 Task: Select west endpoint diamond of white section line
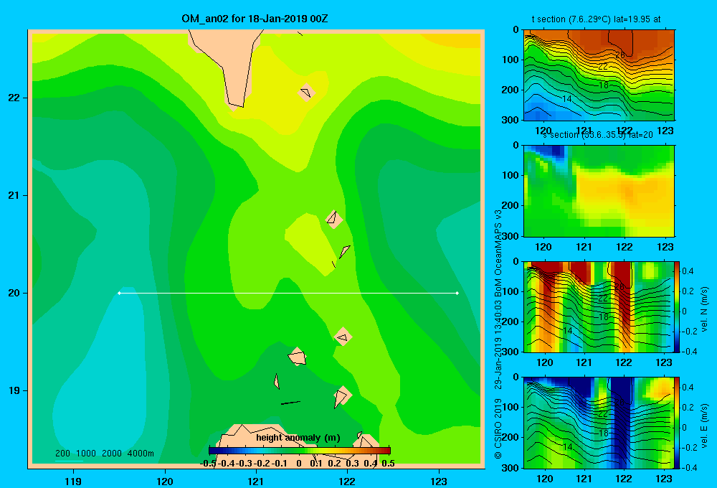119,293
